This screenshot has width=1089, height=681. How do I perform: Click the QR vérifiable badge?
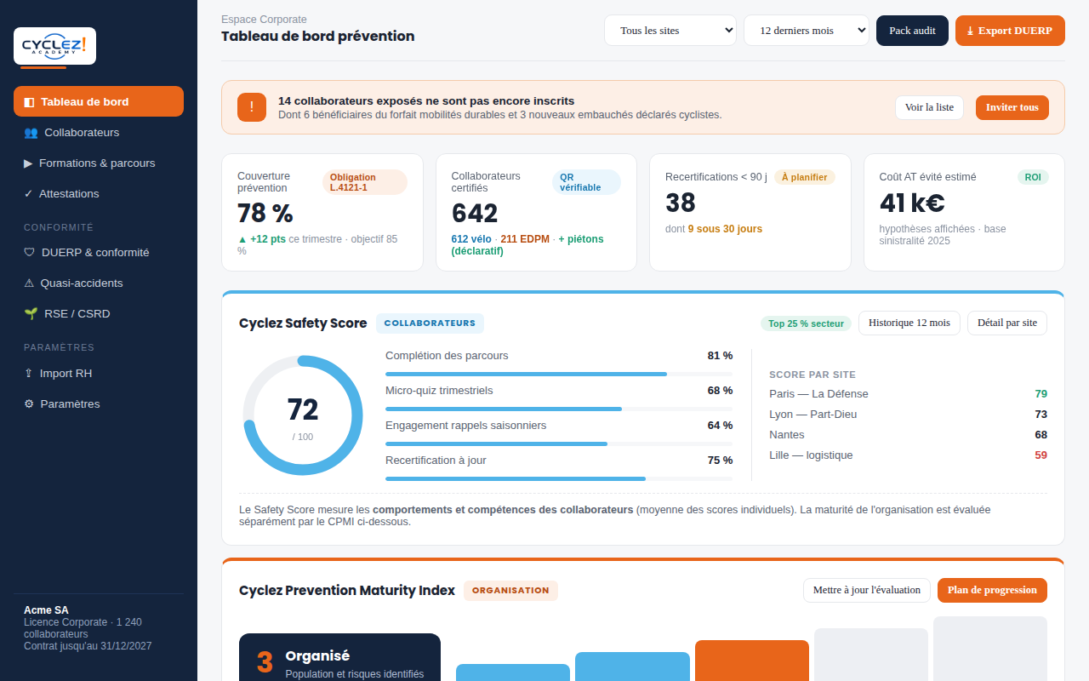pos(586,182)
